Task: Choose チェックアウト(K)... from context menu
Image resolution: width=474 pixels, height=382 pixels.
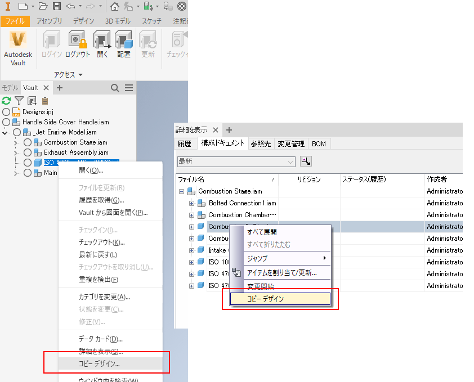Action: (110, 242)
